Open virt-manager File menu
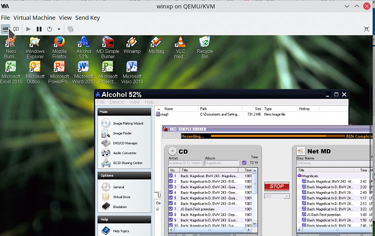The width and height of the screenshot is (375, 236). [5, 18]
